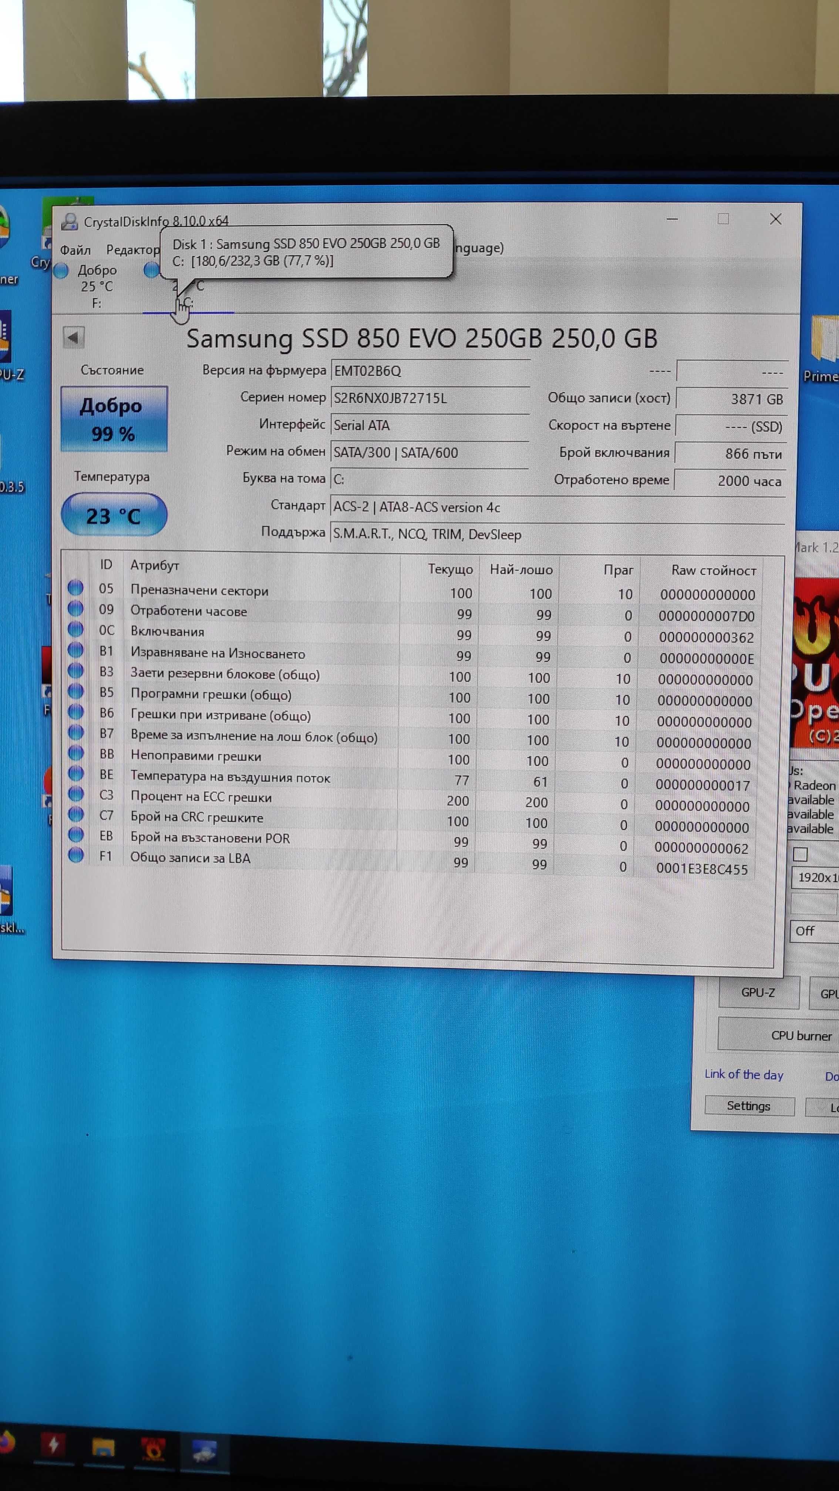Click the Raw стойност column header
Viewport: 839px width, 1491px height.
click(714, 570)
